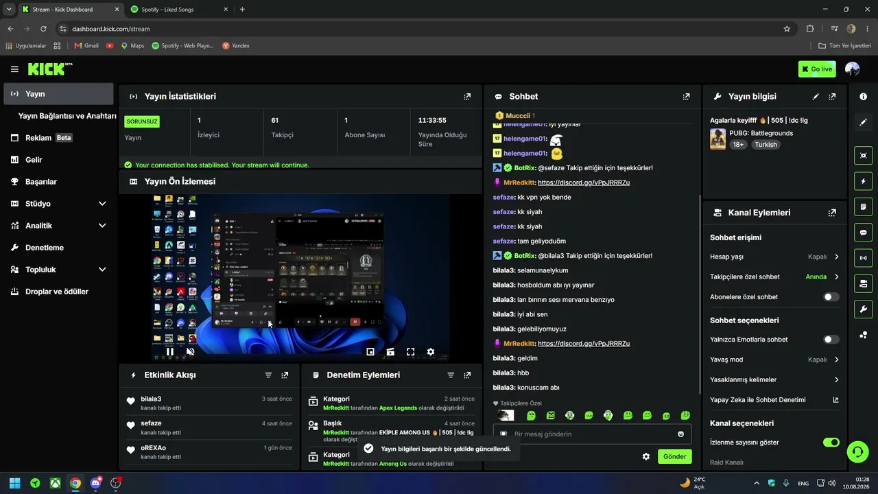Toggle the broadcast stats icon in right sidebar
878x494 pixels.
[x=863, y=258]
